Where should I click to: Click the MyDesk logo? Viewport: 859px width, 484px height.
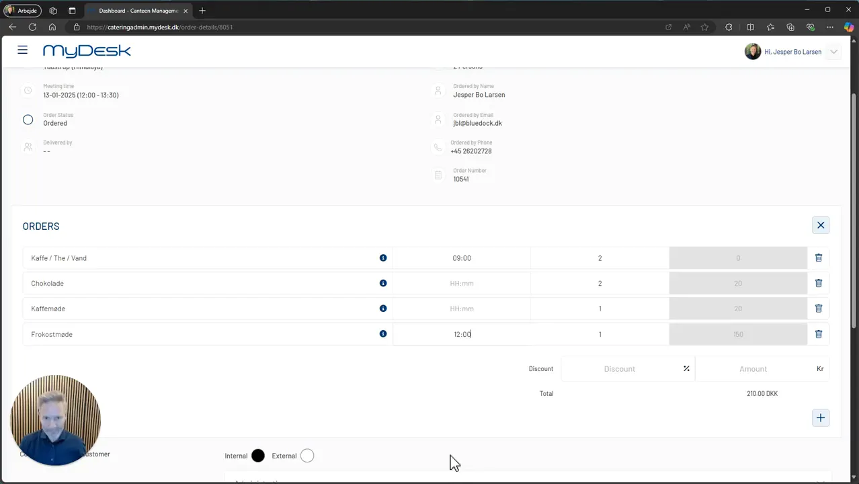click(x=87, y=51)
